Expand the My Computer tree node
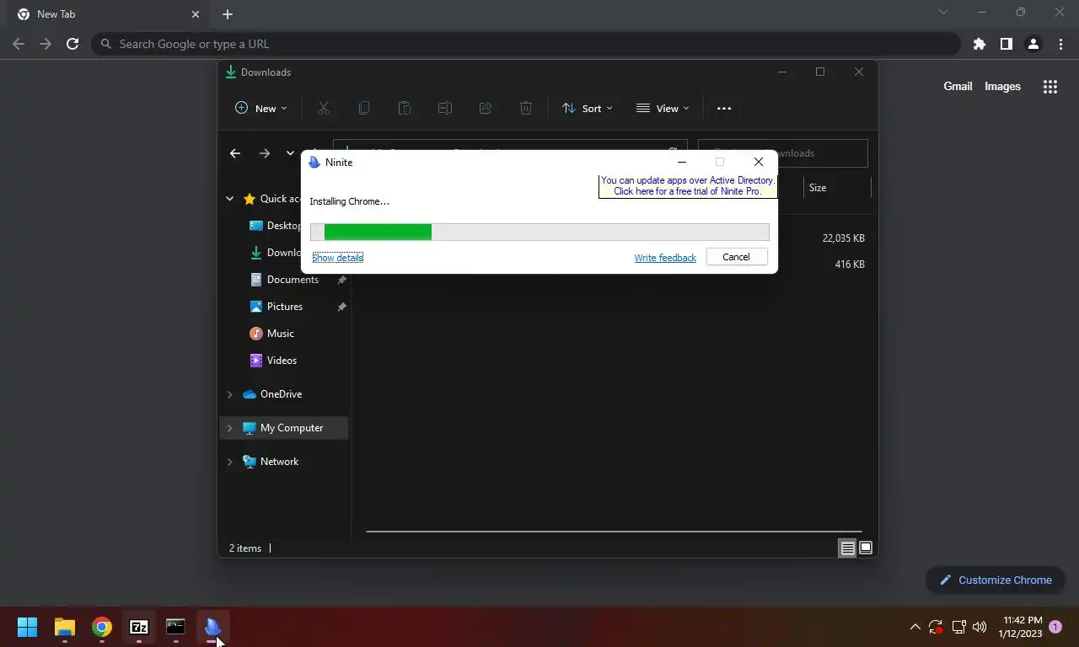The image size is (1079, 647). tap(229, 428)
